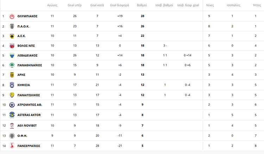The width and height of the screenshot is (264, 154).
Task: Open the ΑΕΛ NOVIBET team link
Action: [27, 126]
